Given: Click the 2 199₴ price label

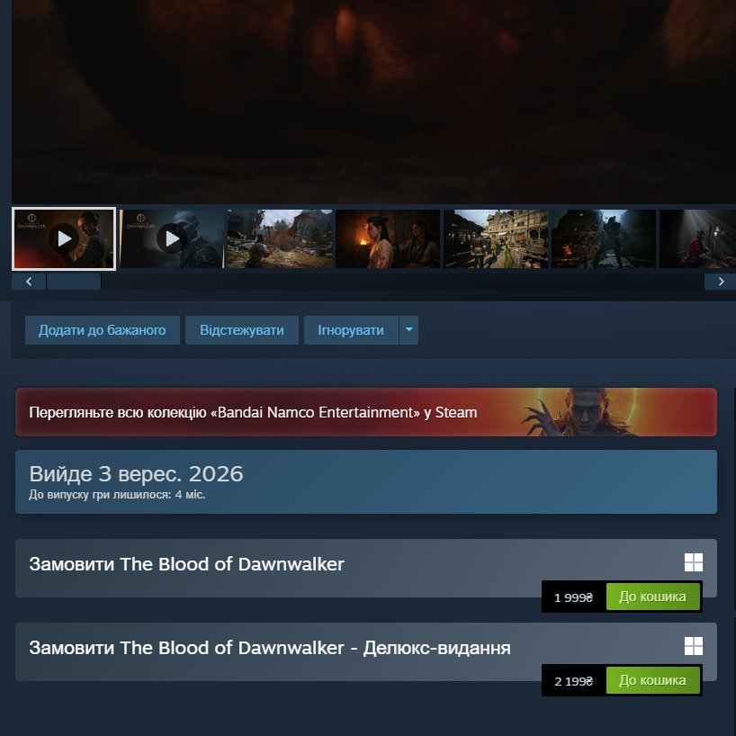Looking at the screenshot, I should [573, 680].
